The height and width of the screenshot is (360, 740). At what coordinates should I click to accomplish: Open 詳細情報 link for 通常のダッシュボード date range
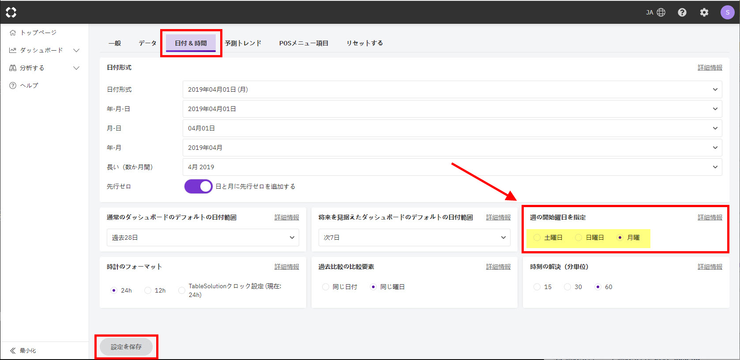pyautogui.click(x=287, y=217)
